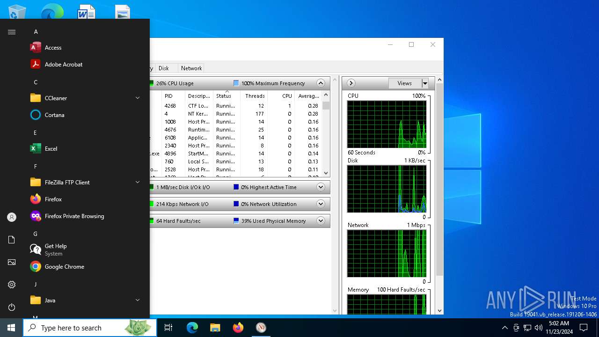Open the Views dropdown arrow
Screen dimensions: 599x337
[x=425, y=83]
